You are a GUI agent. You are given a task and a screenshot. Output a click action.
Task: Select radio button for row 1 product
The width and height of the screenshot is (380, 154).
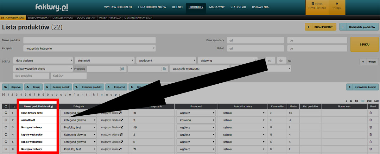6,113
